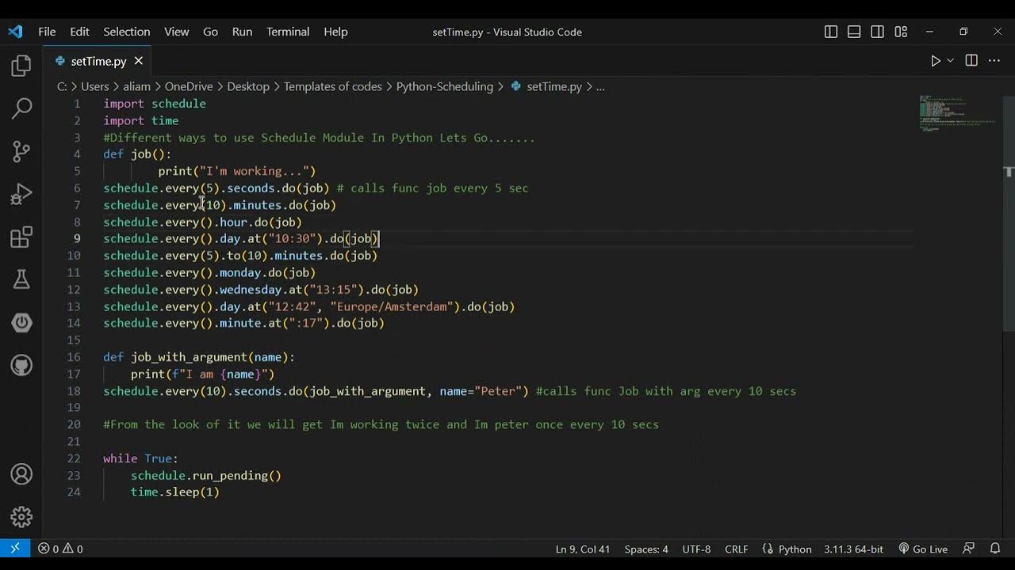
Task: Open the Testing flask view
Action: pyautogui.click(x=21, y=279)
